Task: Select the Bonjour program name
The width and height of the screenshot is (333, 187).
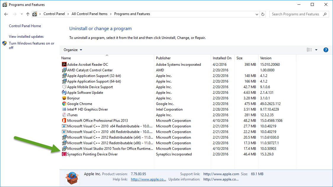Action: coord(73,98)
